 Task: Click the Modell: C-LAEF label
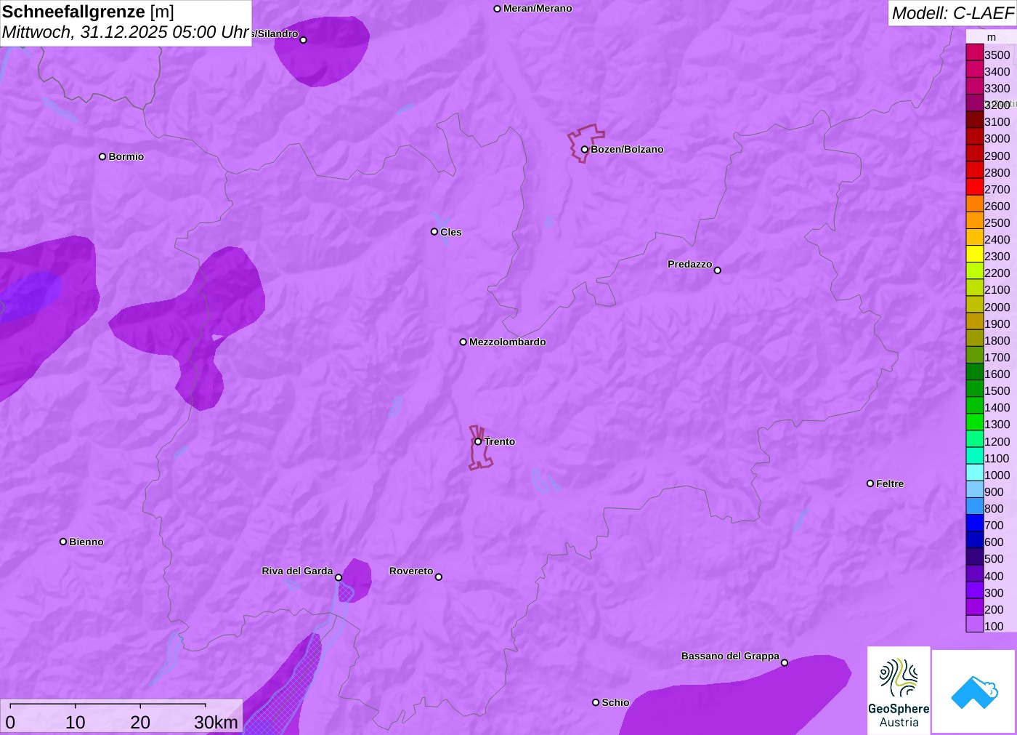coord(952,13)
